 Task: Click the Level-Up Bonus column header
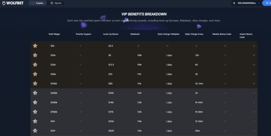[x=110, y=34]
